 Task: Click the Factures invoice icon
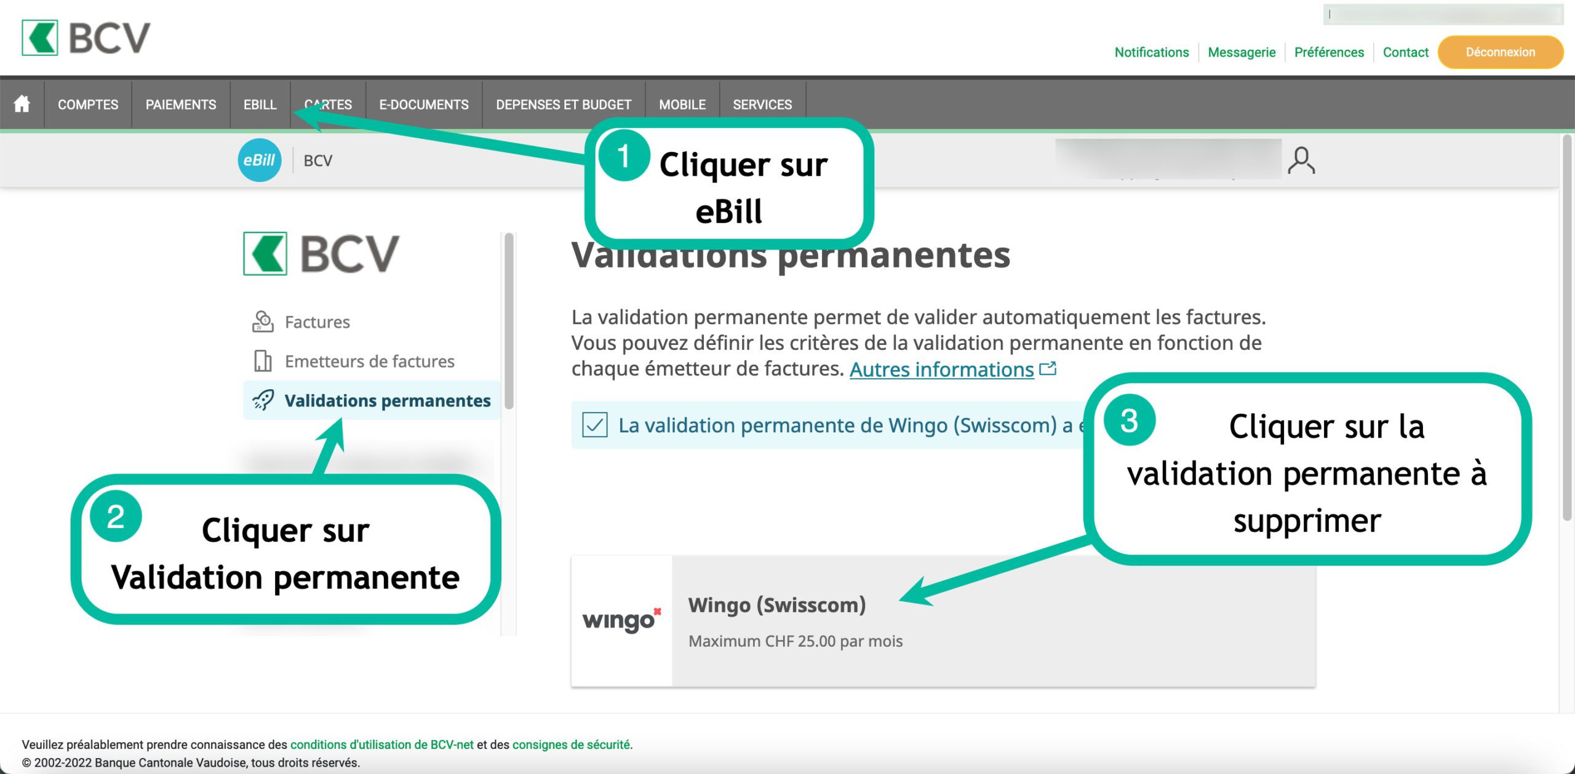(x=263, y=322)
